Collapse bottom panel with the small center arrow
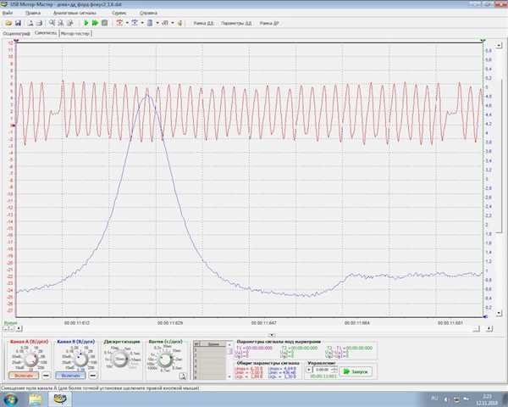508x407 pixels. coord(272,335)
